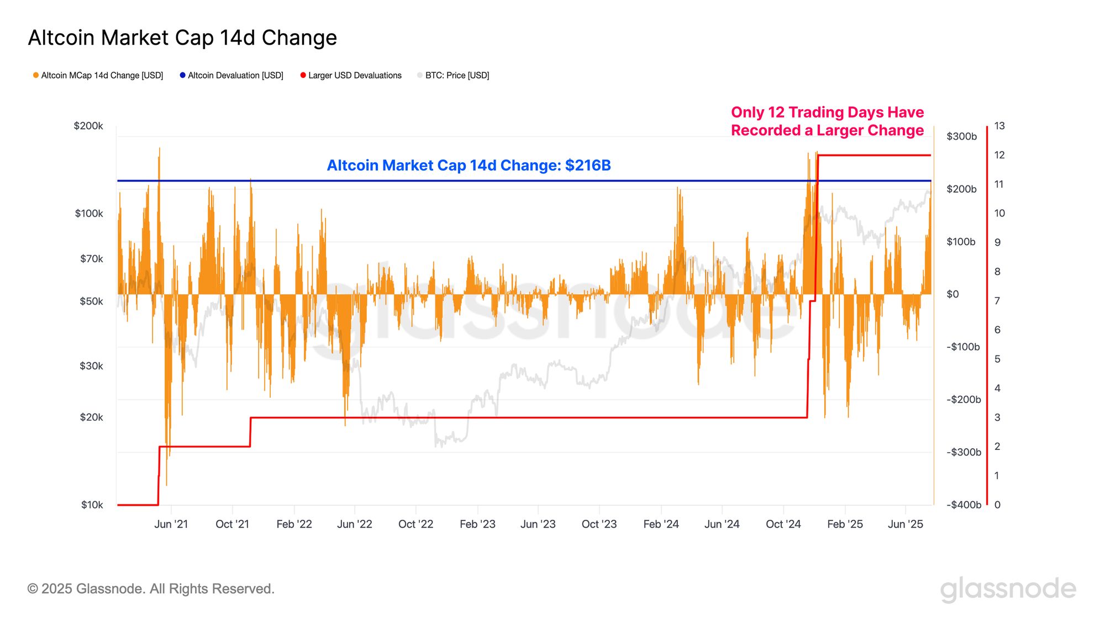Click the -$400b right axis label

click(x=964, y=505)
